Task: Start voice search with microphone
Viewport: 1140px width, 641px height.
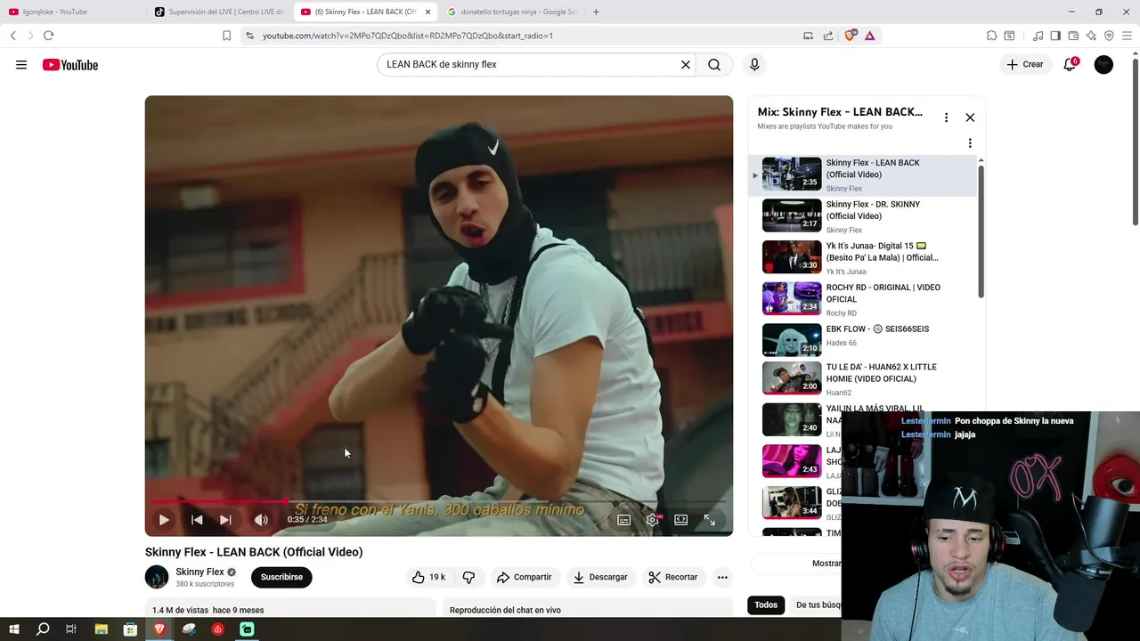Action: (754, 65)
